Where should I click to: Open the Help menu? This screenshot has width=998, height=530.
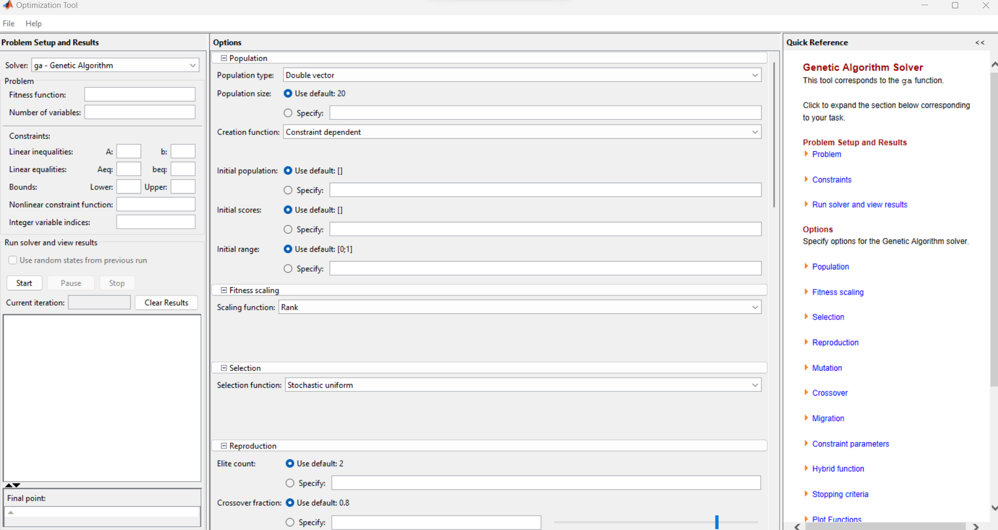[x=33, y=23]
